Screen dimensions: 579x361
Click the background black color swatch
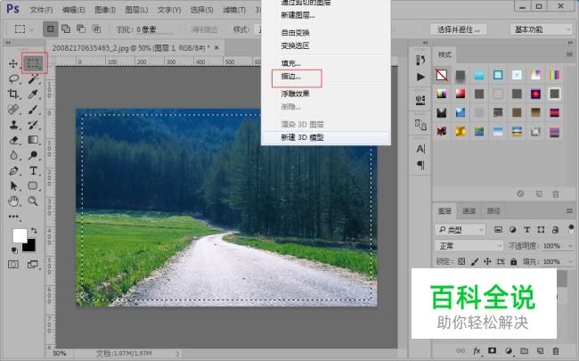click(x=31, y=247)
